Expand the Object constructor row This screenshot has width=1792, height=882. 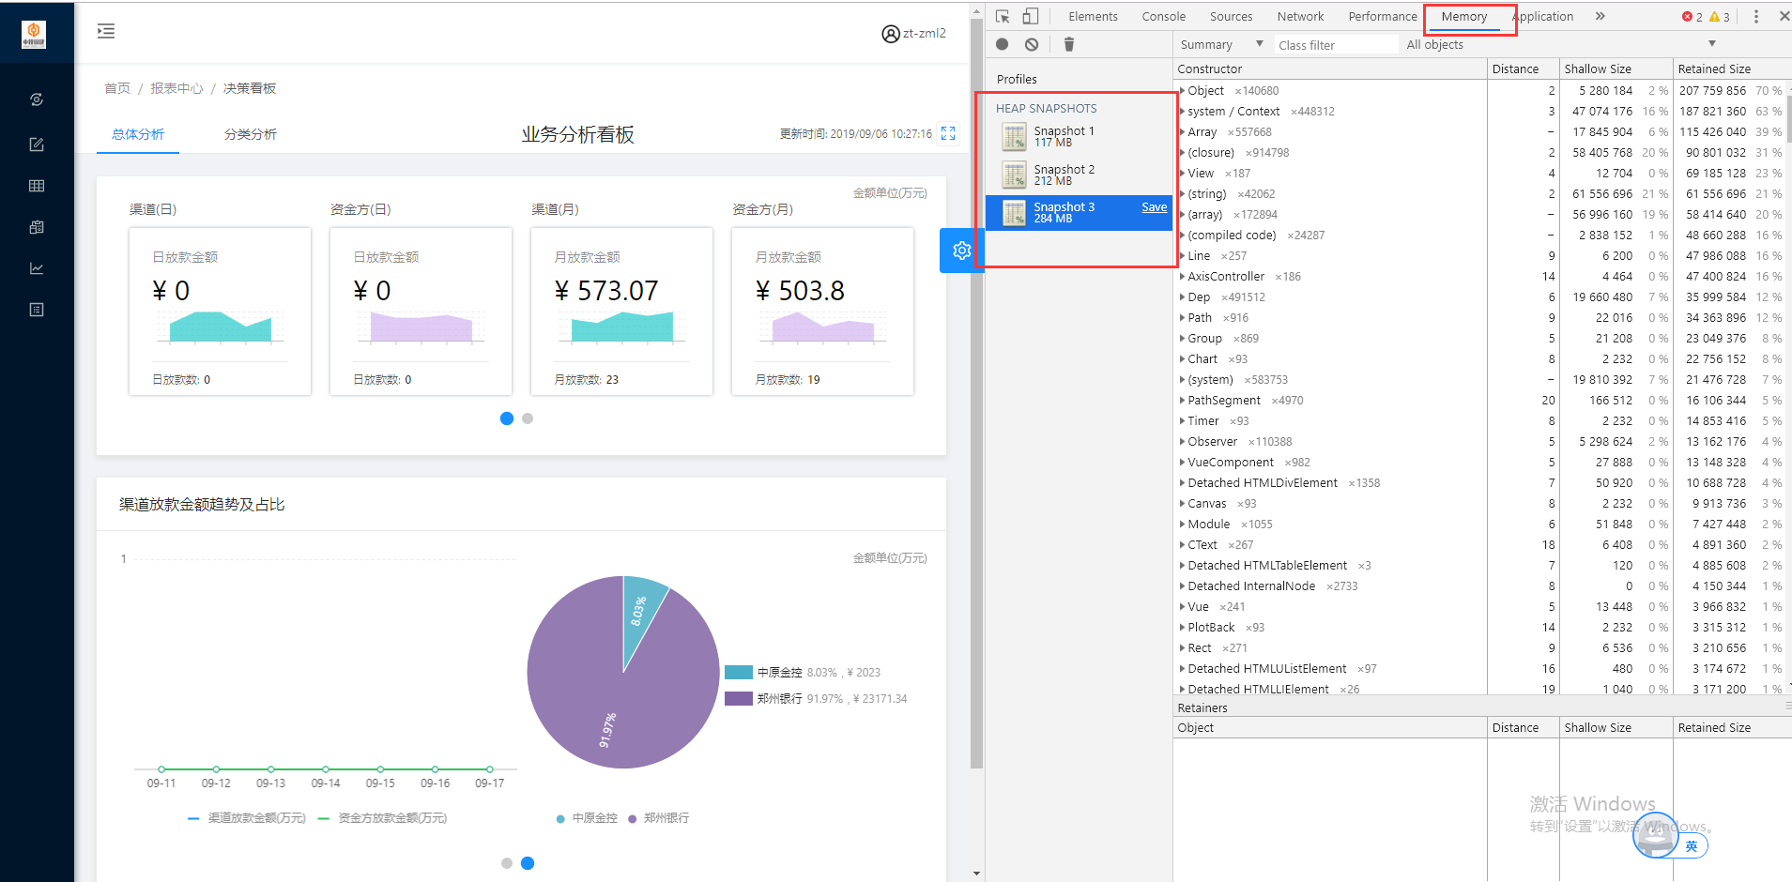pos(1182,91)
